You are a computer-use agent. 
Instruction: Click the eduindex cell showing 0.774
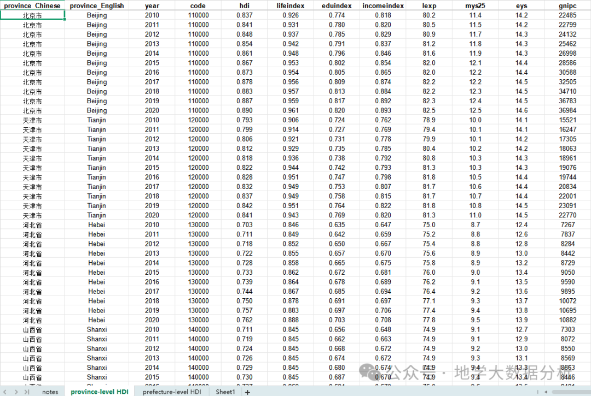(x=337, y=15)
